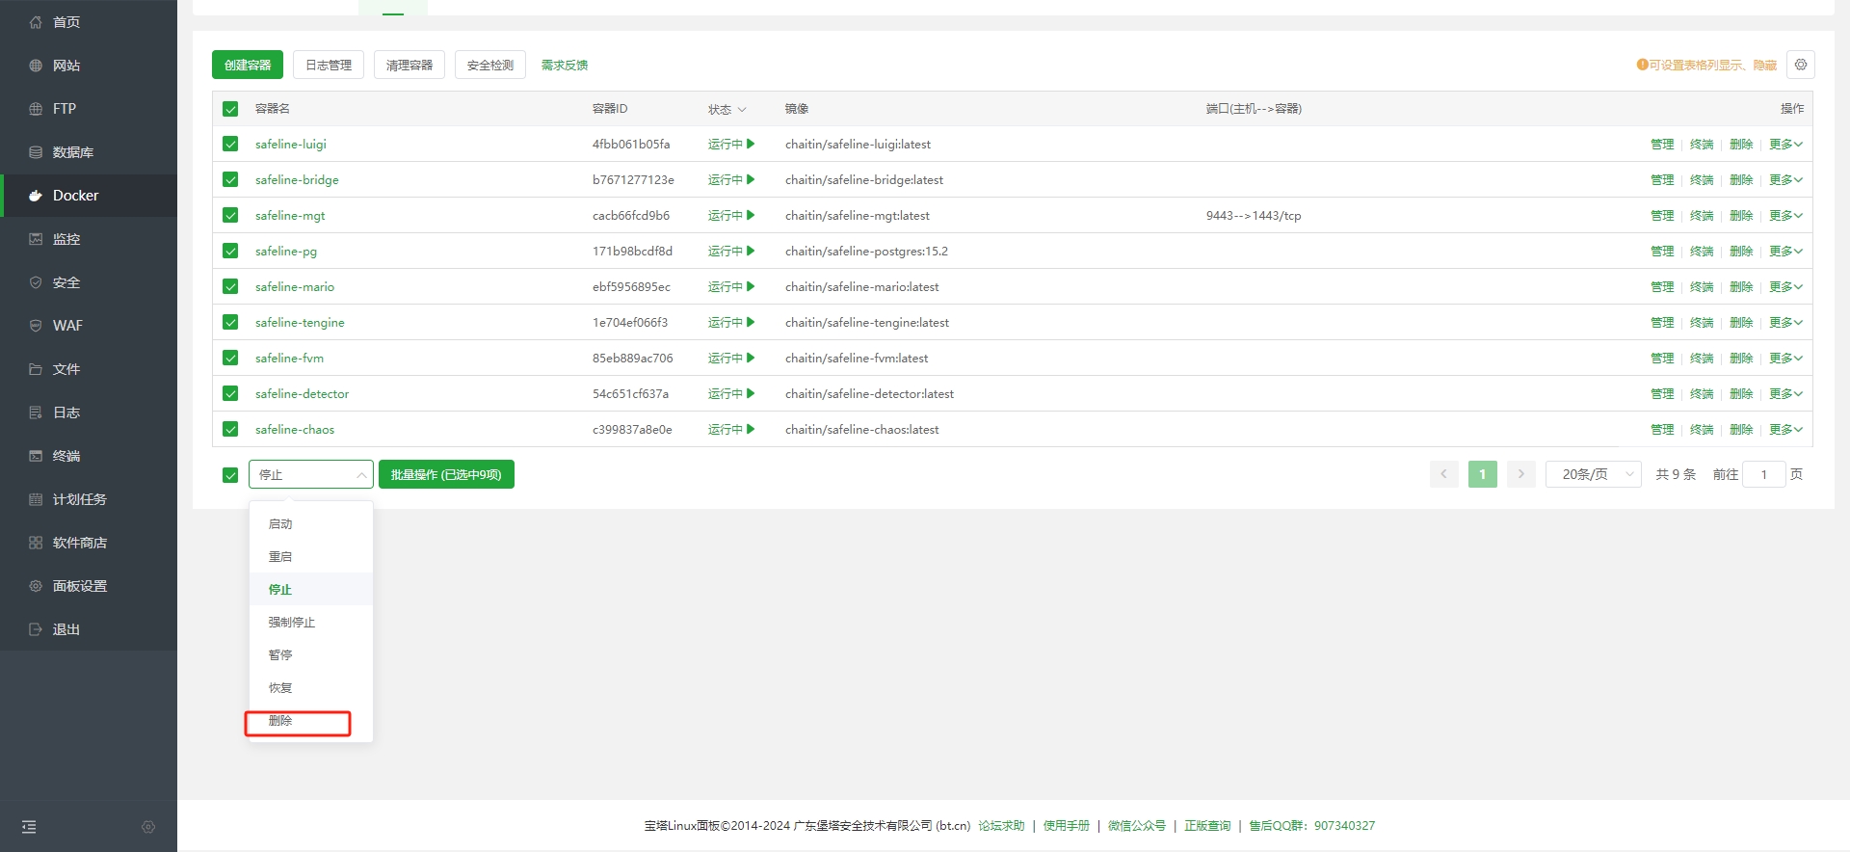Click the play status icon for safeline-luigi
1850x852 pixels.
coord(751,144)
